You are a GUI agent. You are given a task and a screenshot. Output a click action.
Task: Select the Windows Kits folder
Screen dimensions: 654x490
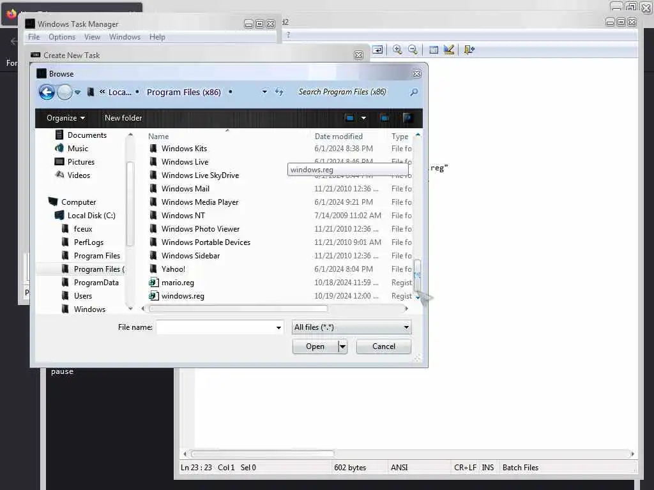tap(184, 148)
